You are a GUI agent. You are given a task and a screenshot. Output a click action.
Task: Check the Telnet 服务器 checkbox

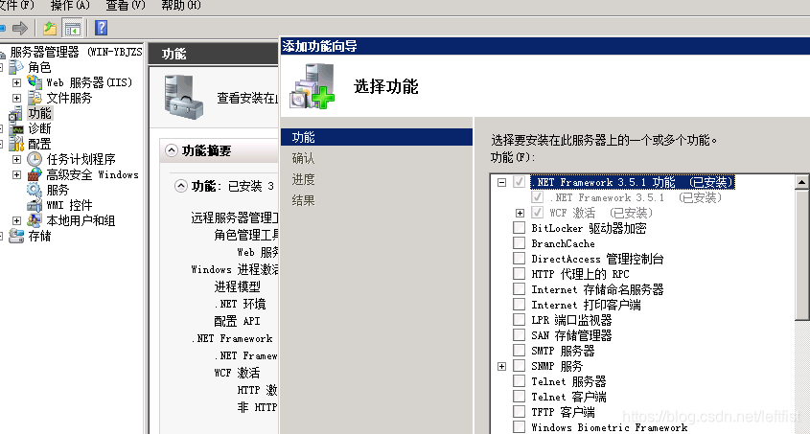[520, 381]
